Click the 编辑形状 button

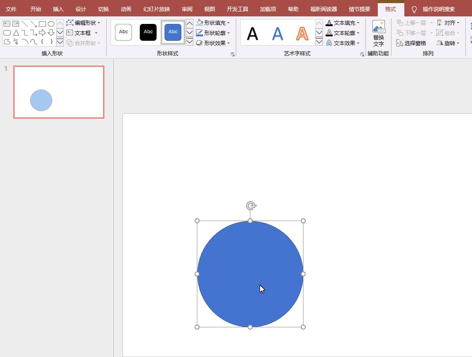coord(83,23)
